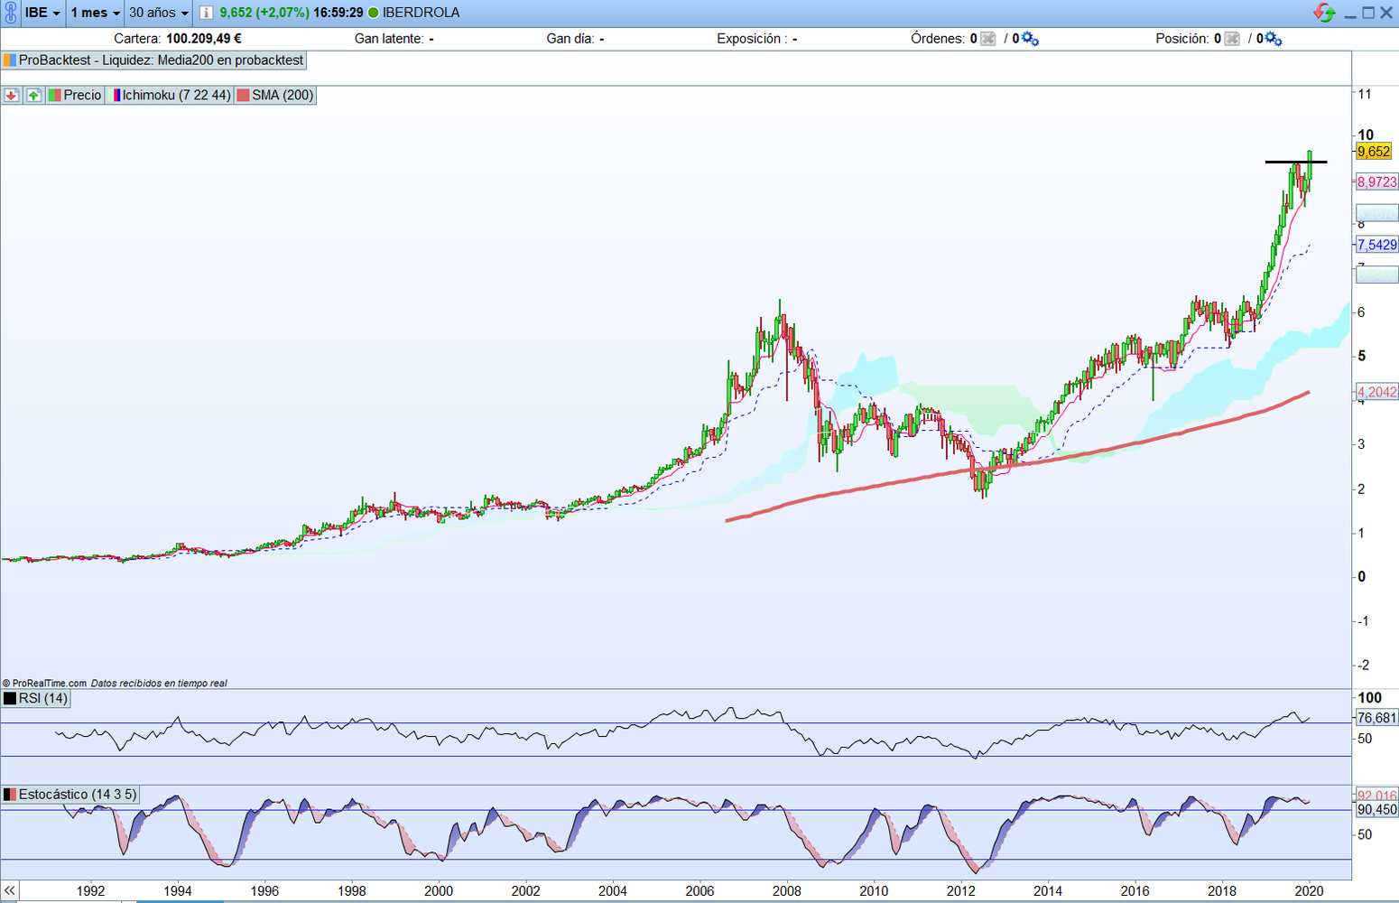Open the RSI (14) indicator settings

(36, 698)
